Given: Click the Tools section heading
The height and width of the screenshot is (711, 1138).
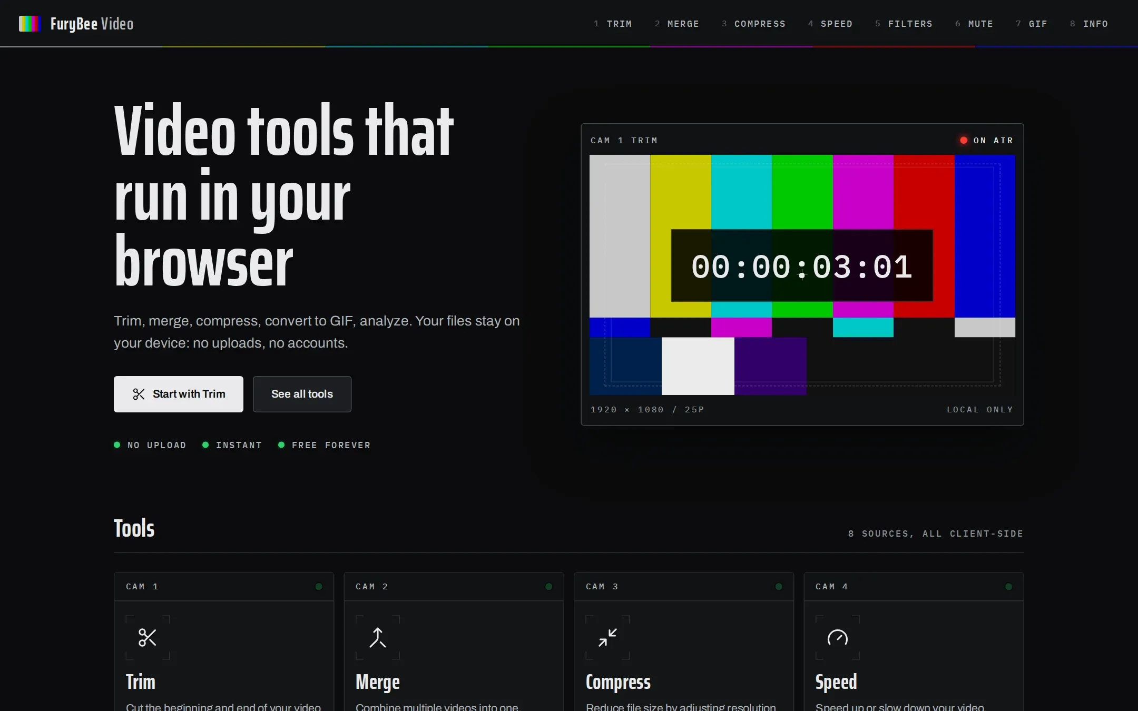Looking at the screenshot, I should (134, 528).
